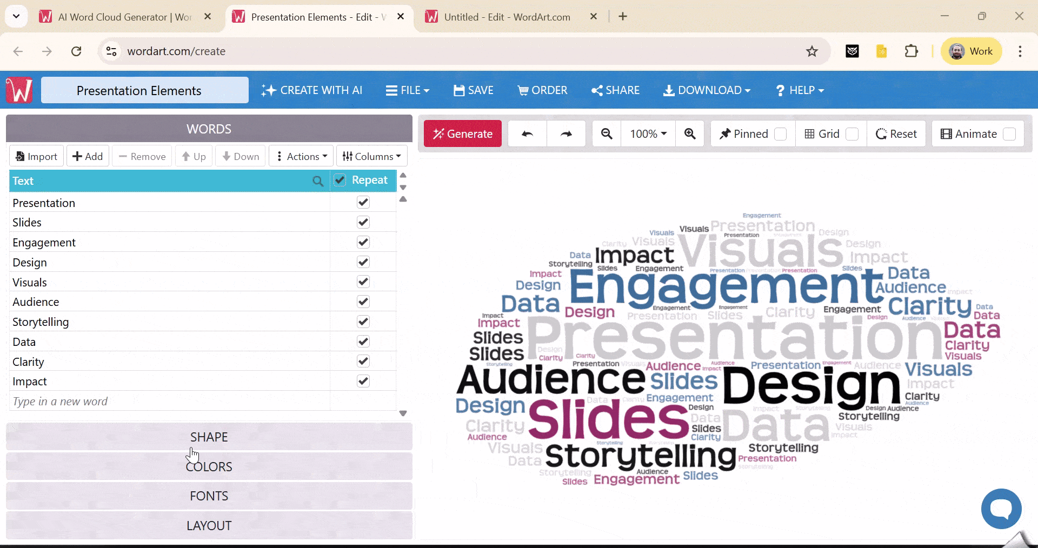Open the Actions dropdown

[x=301, y=156]
